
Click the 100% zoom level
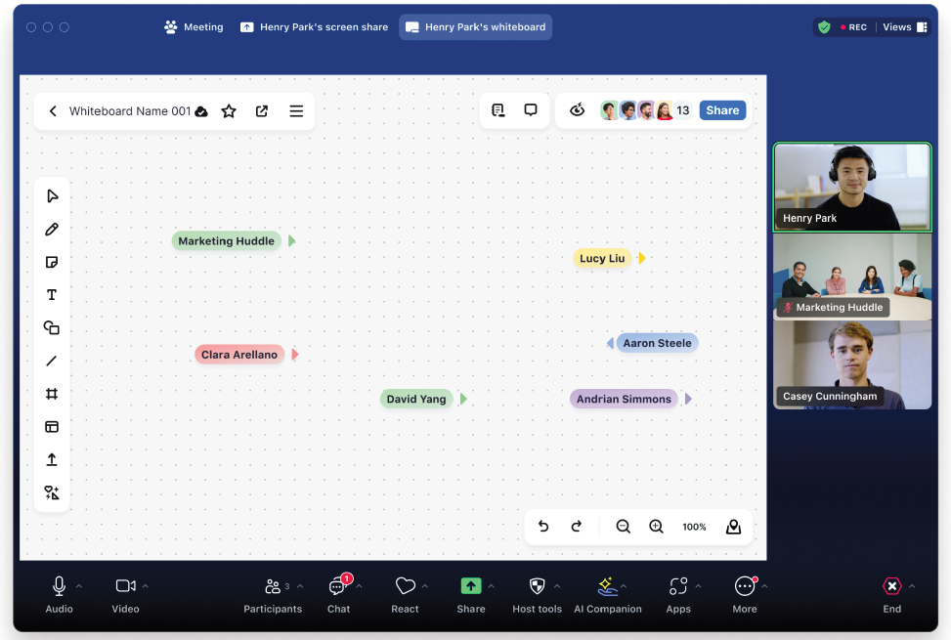[x=694, y=527]
